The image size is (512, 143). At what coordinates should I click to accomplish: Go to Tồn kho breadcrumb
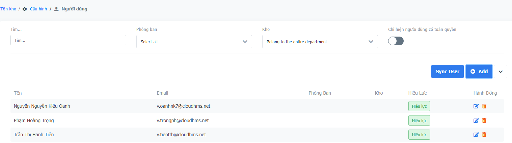(x=8, y=9)
